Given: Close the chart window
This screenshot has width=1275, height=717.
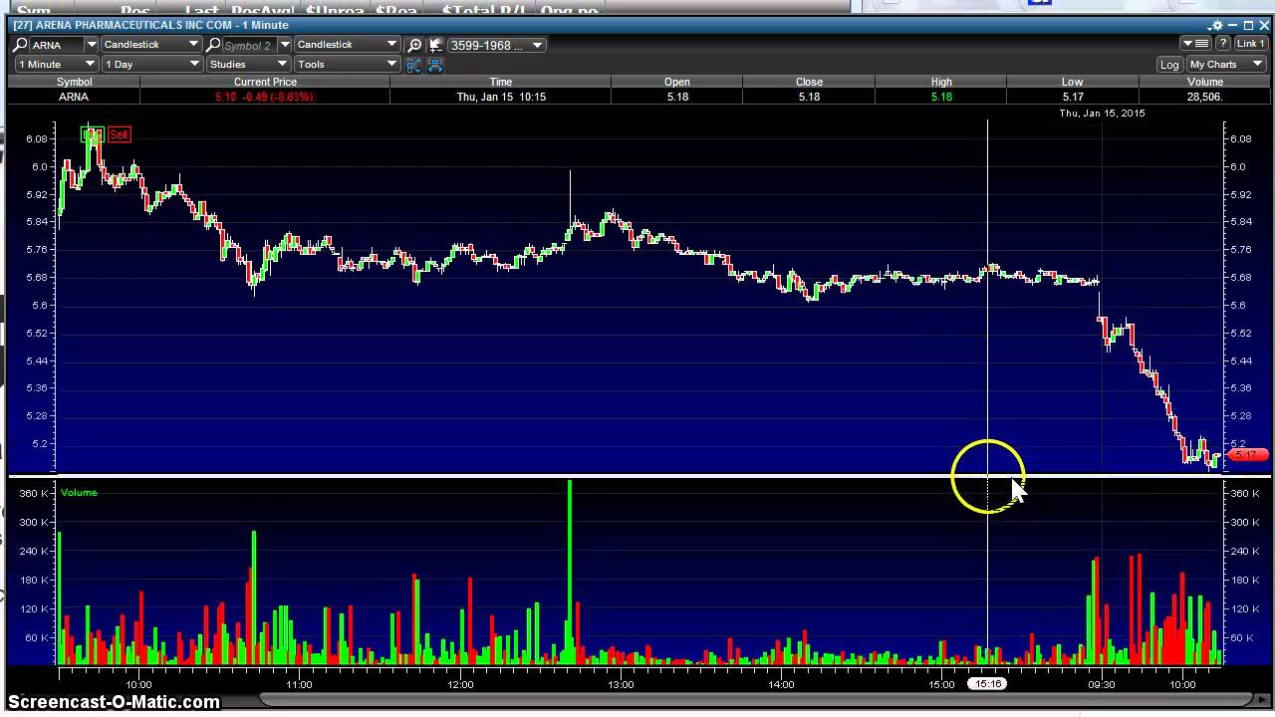Looking at the screenshot, I should 1264,26.
